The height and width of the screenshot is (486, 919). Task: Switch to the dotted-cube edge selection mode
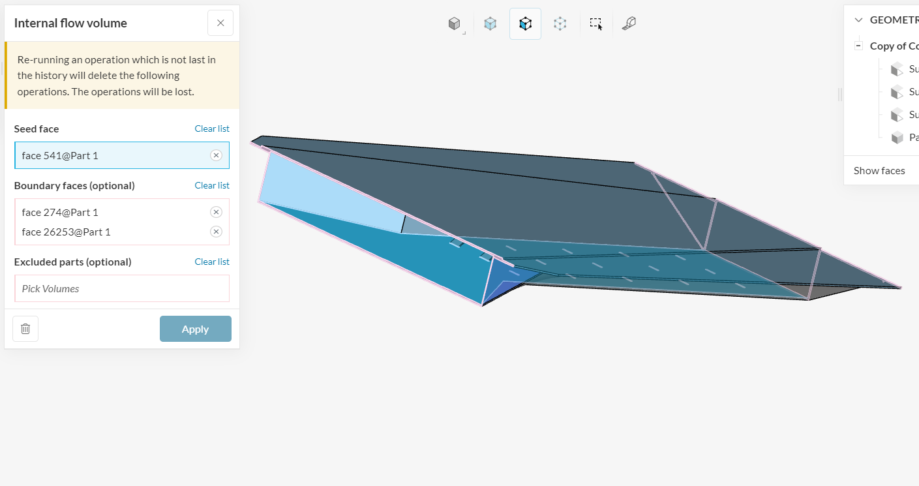coord(560,24)
